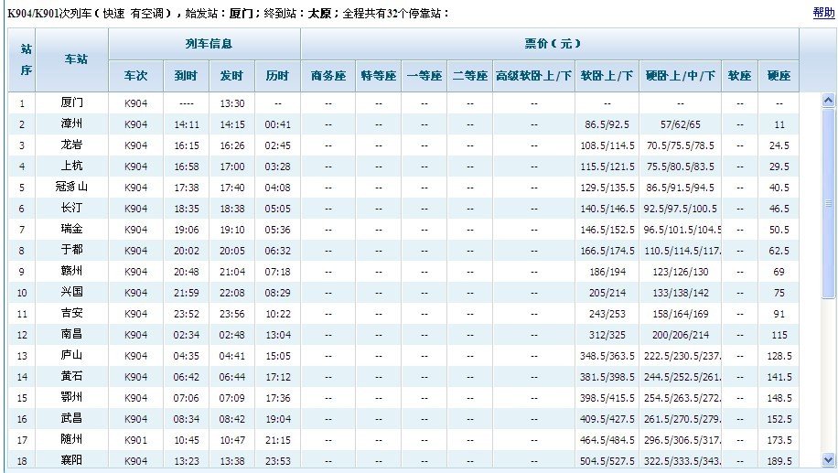The width and height of the screenshot is (838, 473).
Task: Select station 黄石 in the table
Action: [71, 376]
